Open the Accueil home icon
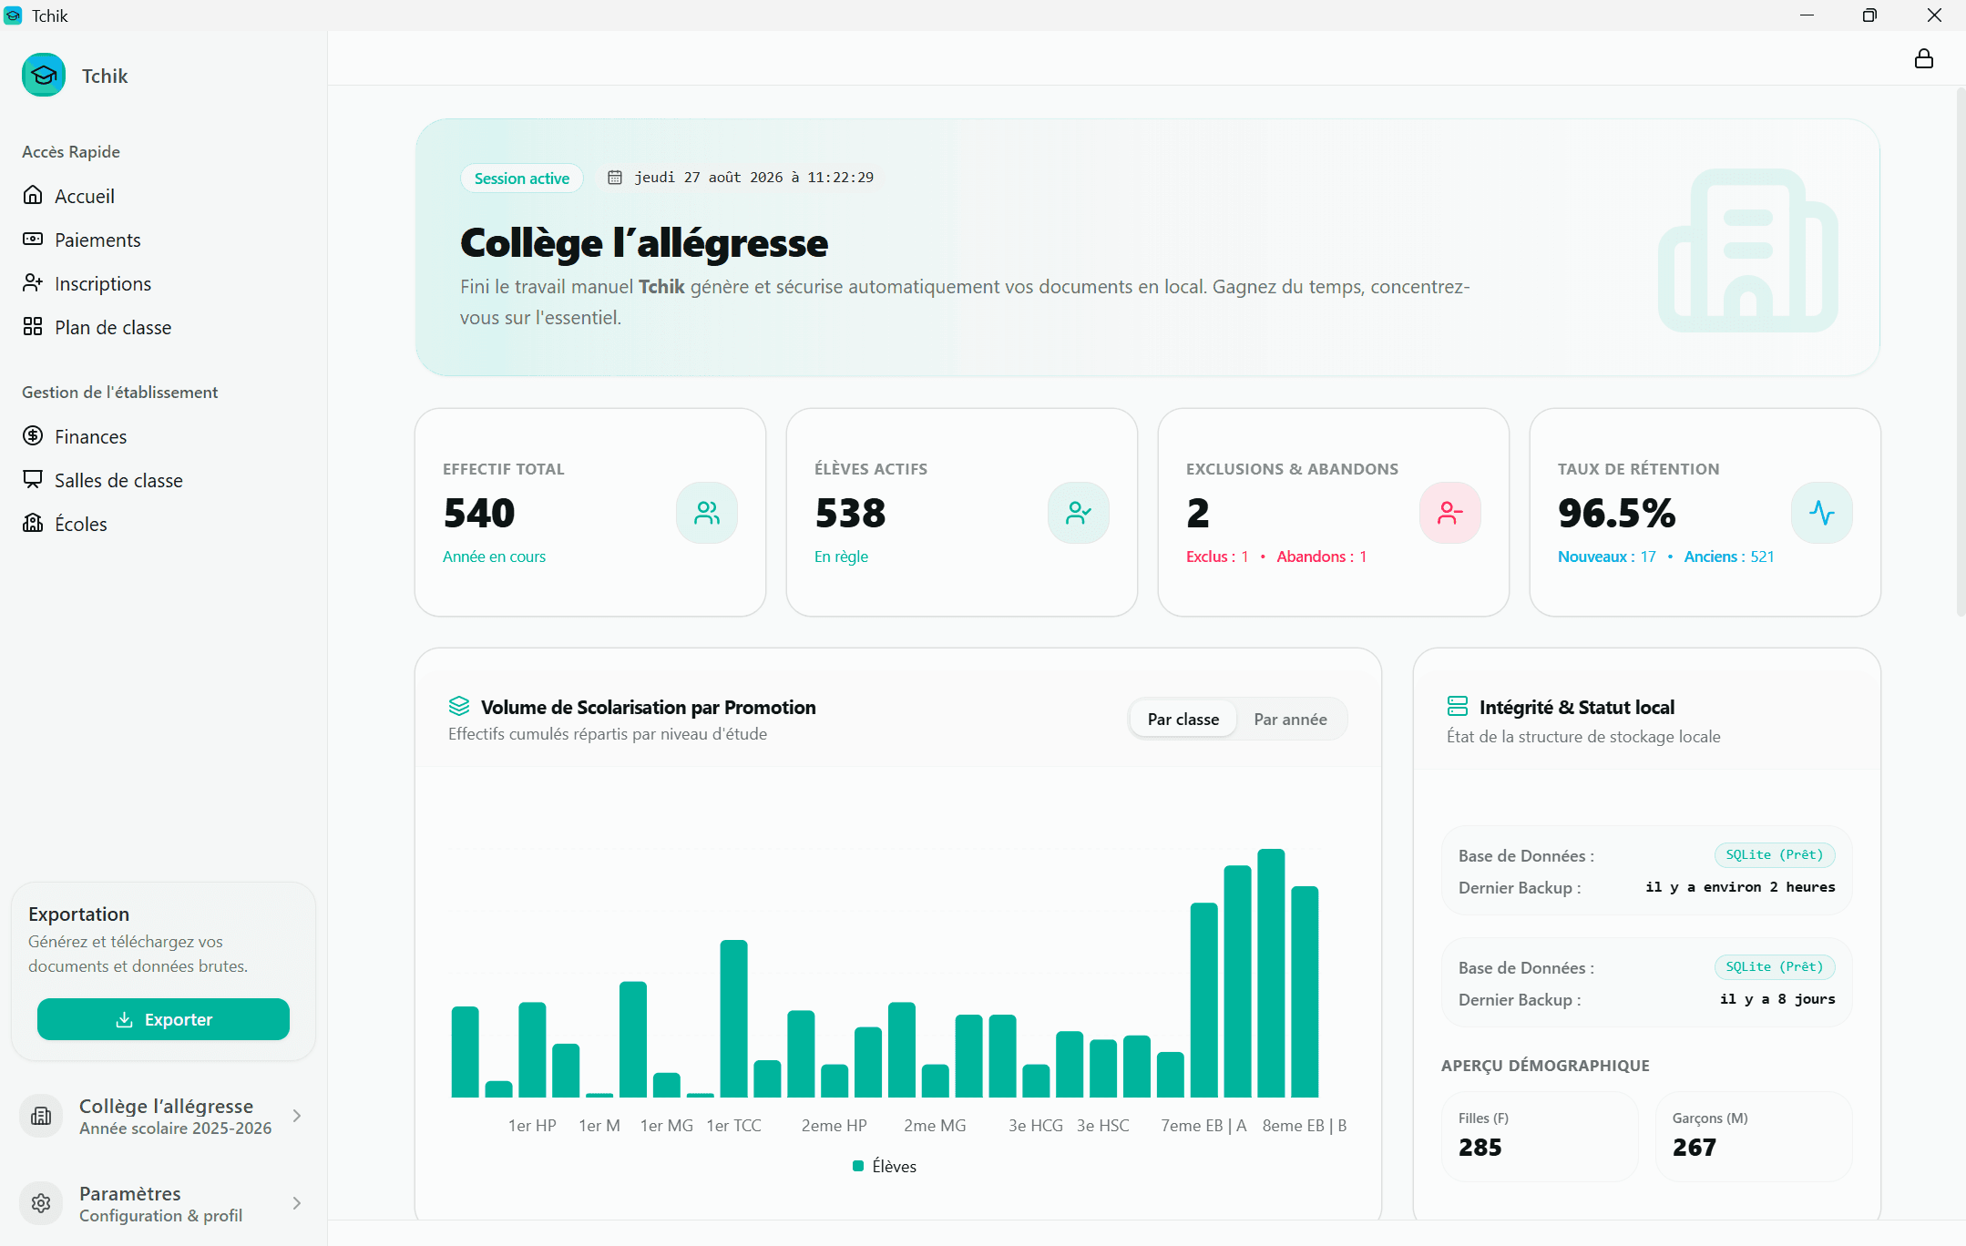The image size is (1966, 1246). [x=33, y=195]
